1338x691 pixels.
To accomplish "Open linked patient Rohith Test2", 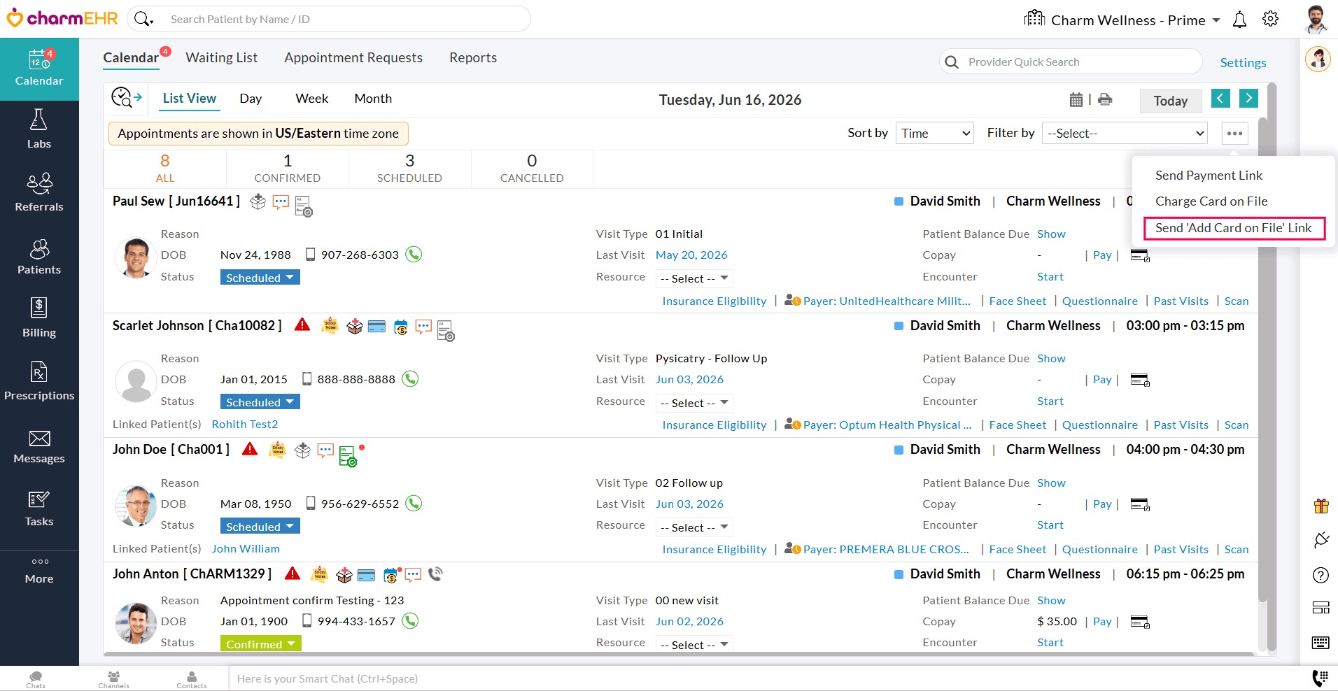I will click(245, 425).
